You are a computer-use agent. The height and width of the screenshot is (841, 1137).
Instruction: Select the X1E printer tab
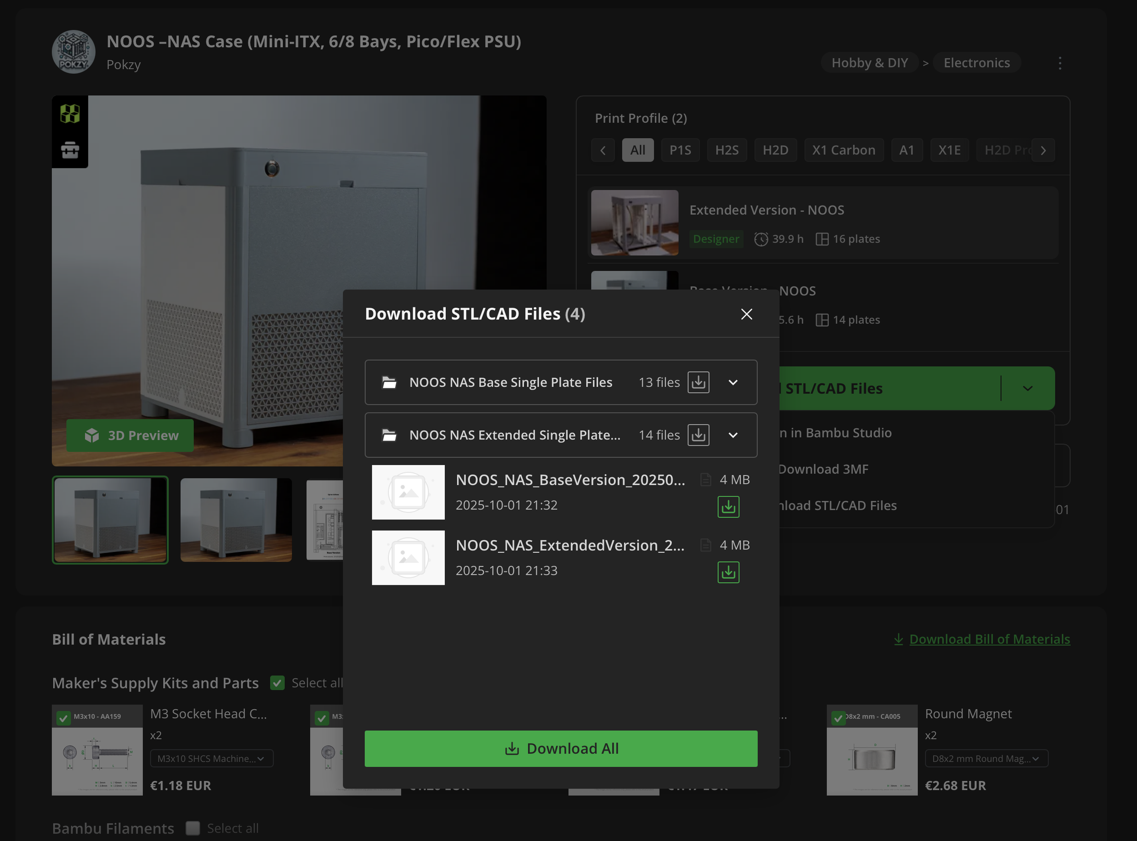tap(949, 150)
